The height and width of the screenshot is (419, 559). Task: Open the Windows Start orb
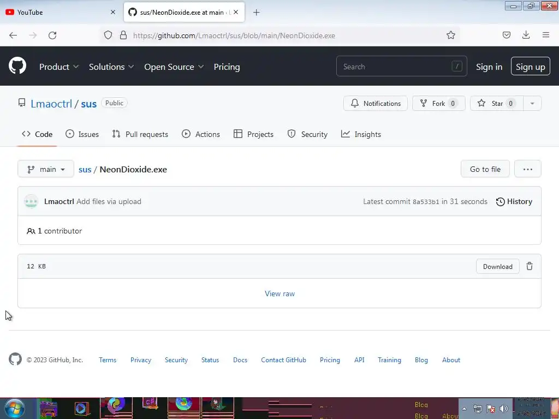(15, 409)
